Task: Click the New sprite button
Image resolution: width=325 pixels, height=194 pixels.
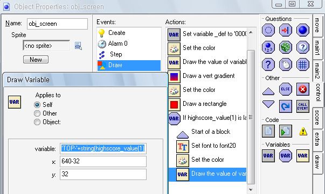Action: point(36,60)
